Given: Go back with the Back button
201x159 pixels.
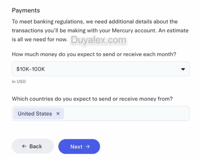Looking at the screenshot, I should point(33,146).
